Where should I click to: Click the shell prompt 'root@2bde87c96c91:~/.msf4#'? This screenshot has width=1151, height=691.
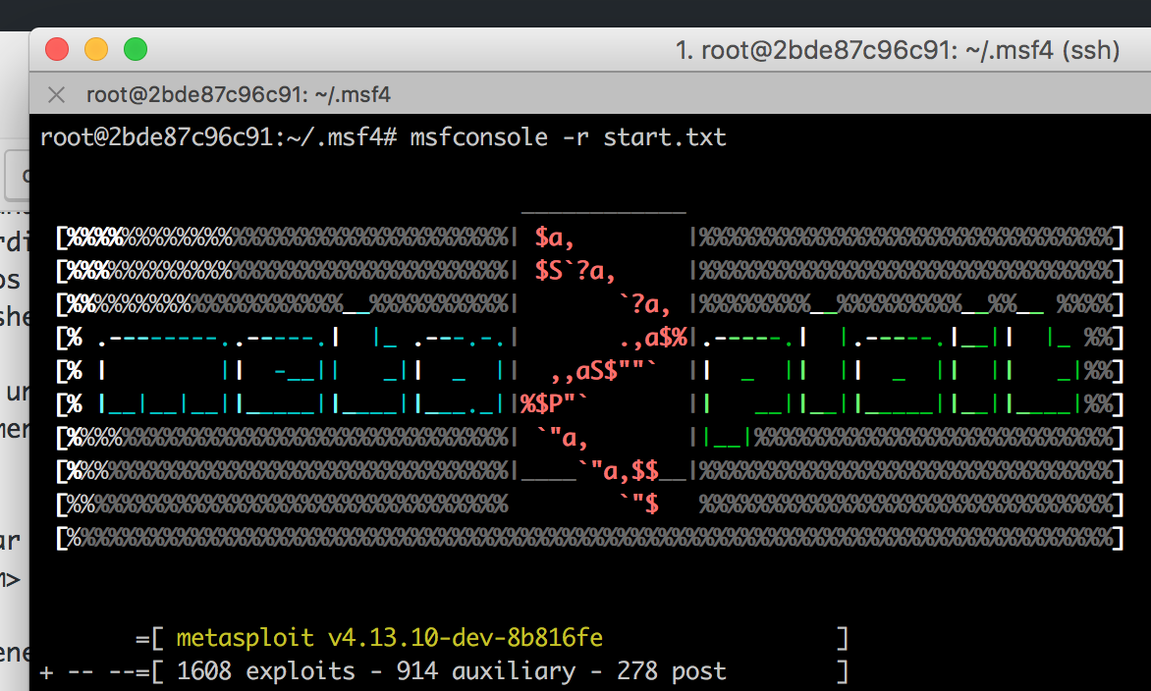point(219,137)
